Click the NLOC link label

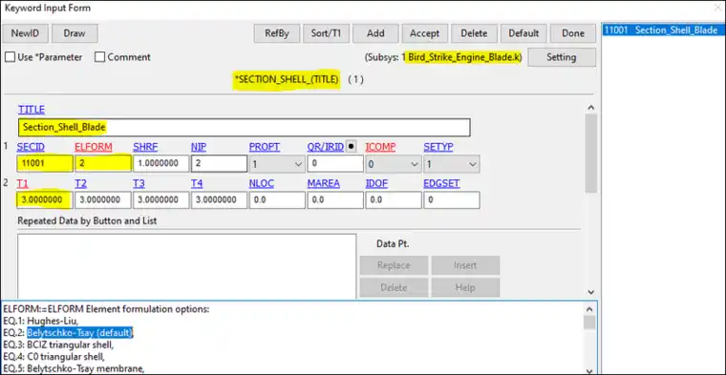(x=261, y=183)
